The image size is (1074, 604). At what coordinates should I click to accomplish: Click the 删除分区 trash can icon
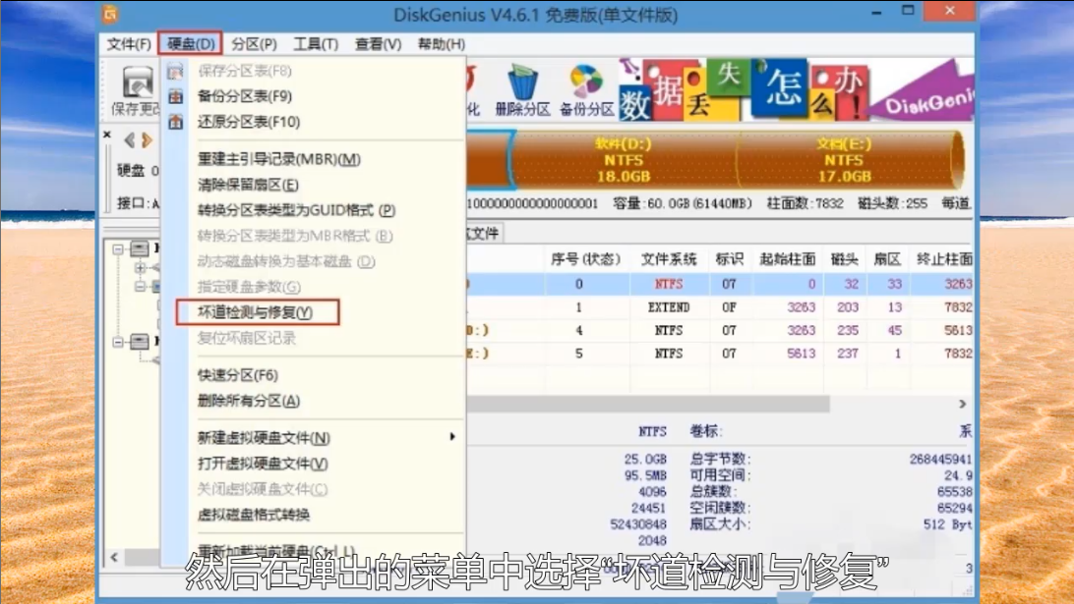(524, 82)
